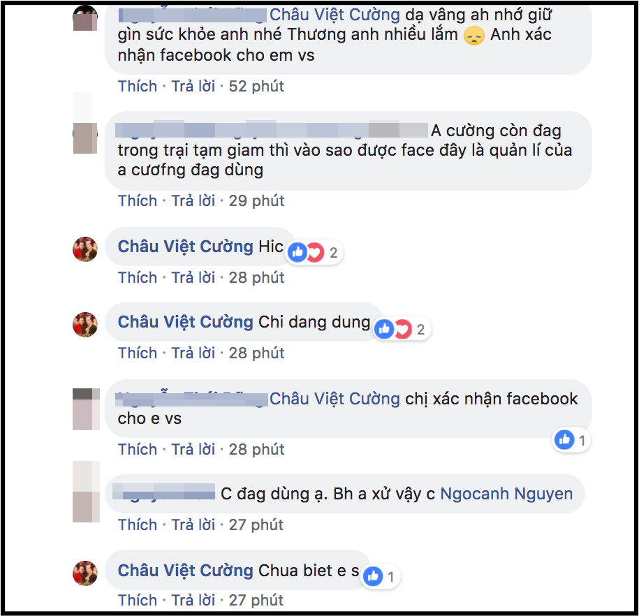Open tagged Châu Việt Cường in 'dạ vâng ah' comment
The width and height of the screenshot is (639, 616).
pos(335,15)
